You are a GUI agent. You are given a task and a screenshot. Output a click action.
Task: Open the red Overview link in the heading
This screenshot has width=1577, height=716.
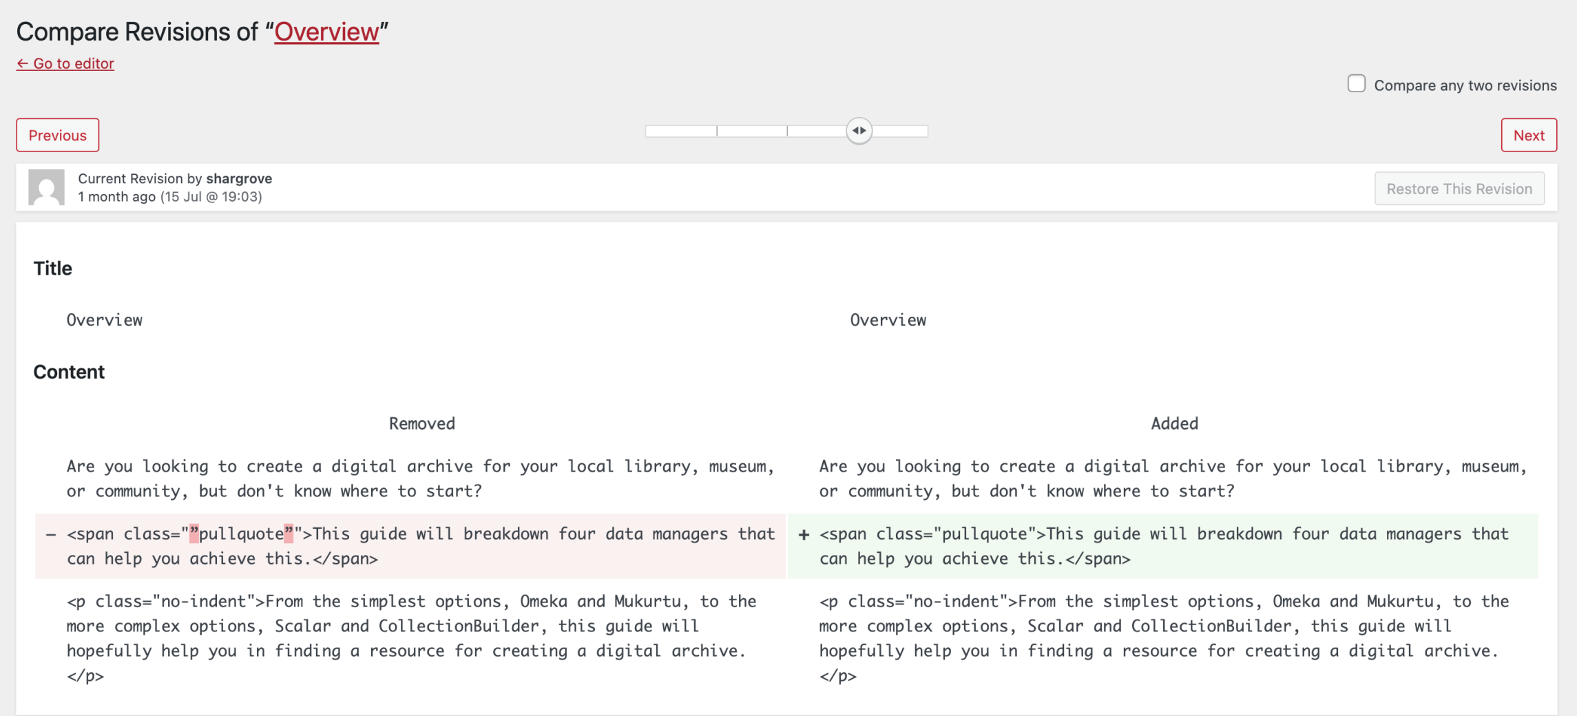coord(326,32)
